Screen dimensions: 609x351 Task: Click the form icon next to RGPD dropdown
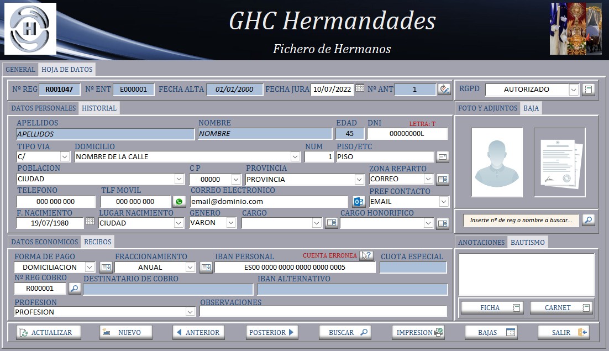click(589, 89)
